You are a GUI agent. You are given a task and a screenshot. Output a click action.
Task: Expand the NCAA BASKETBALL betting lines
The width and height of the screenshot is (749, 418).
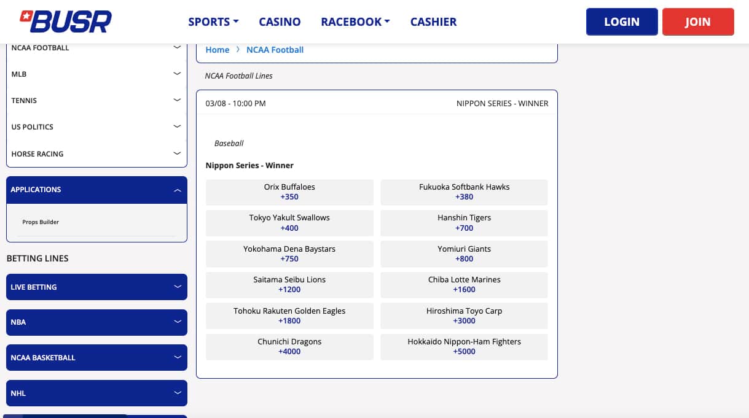click(x=96, y=357)
